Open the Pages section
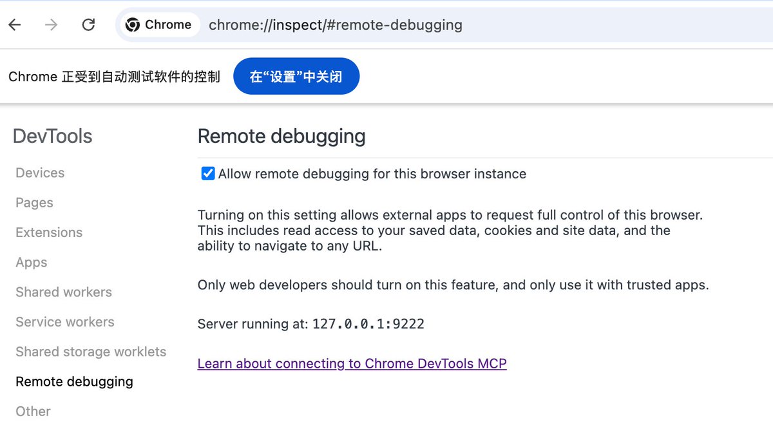The height and width of the screenshot is (436, 773). (x=34, y=203)
